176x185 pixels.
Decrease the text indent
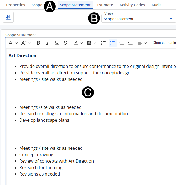pos(121,43)
